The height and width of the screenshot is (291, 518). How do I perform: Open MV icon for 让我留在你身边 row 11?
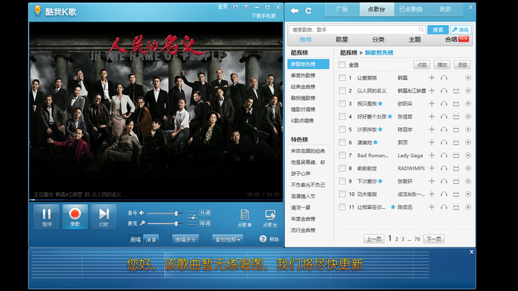coord(456,207)
